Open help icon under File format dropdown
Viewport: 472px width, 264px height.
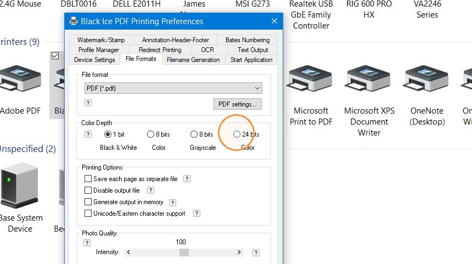(x=88, y=103)
